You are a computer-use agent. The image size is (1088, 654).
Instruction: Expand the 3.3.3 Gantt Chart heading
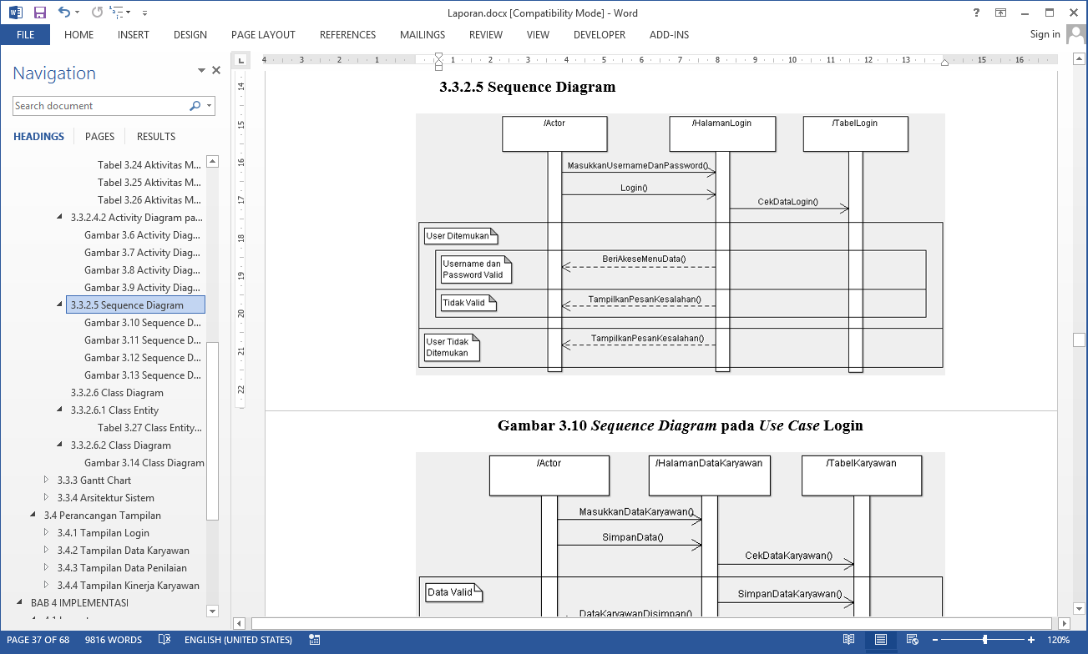click(47, 480)
